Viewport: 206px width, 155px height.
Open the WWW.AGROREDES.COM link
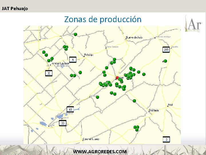pyautogui.click(x=100, y=152)
